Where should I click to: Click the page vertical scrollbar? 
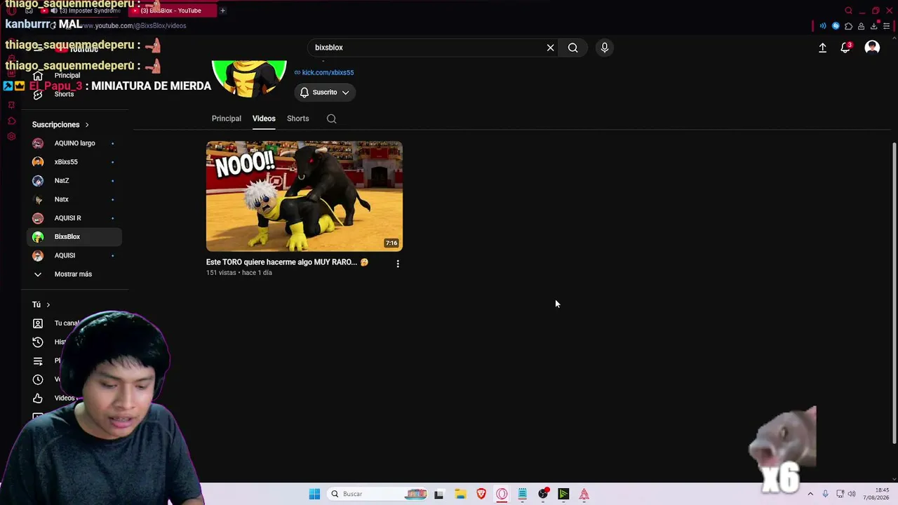coord(894,292)
